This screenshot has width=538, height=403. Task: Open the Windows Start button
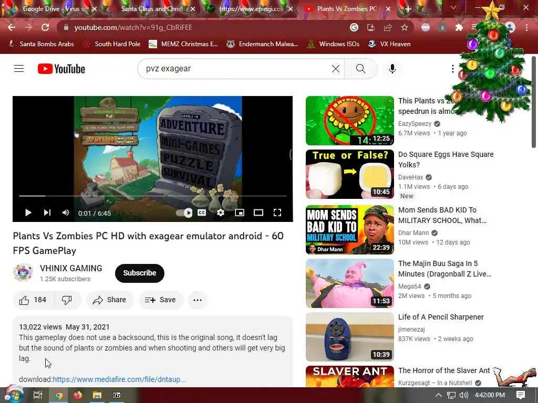[14, 395]
